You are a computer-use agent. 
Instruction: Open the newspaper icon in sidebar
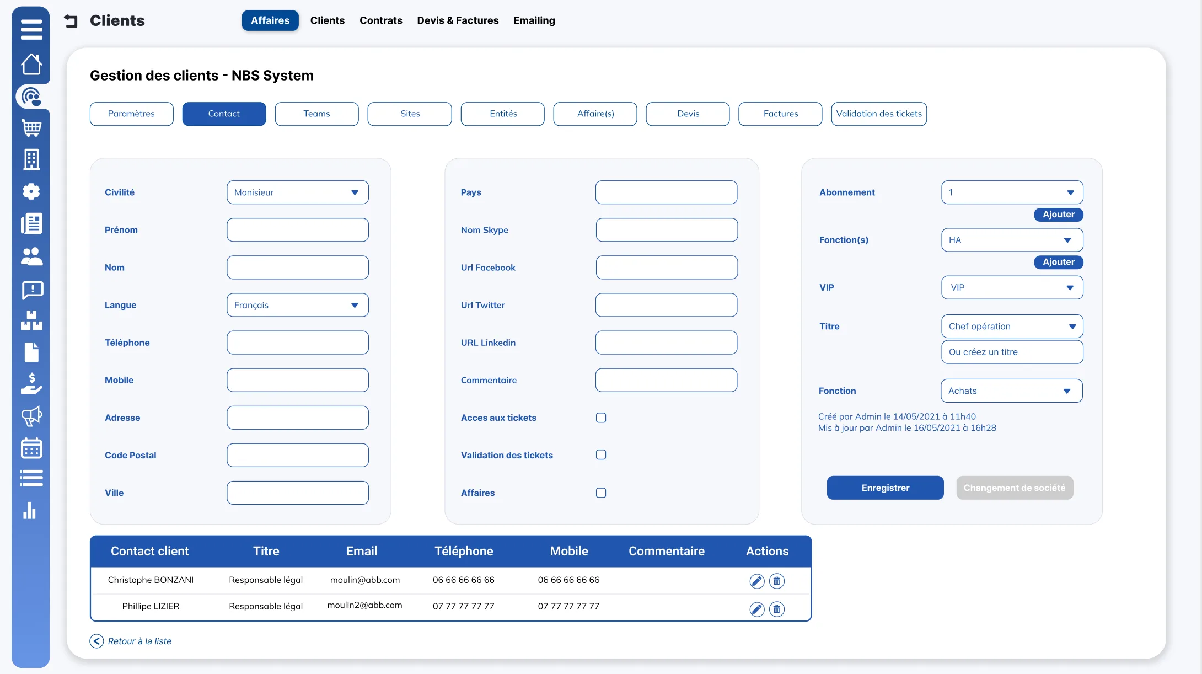[x=31, y=223]
